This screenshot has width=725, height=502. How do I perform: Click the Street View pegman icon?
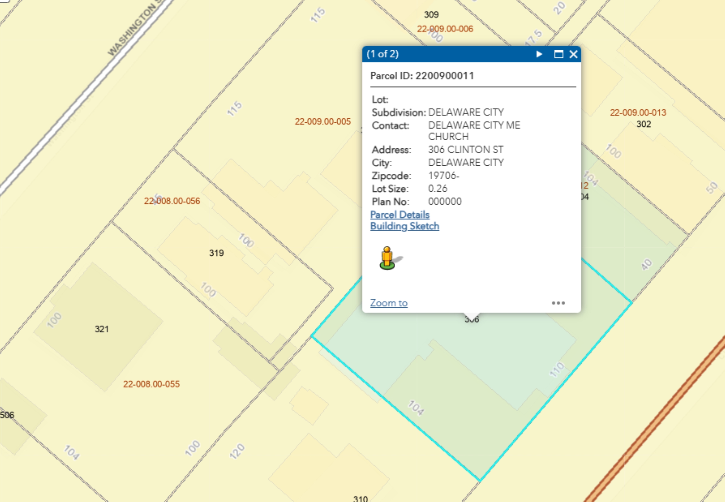pyautogui.click(x=388, y=258)
